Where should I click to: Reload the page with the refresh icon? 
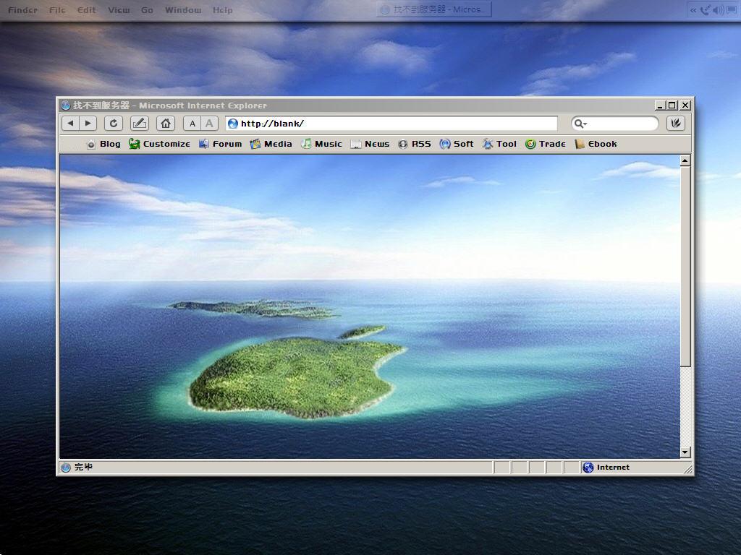point(114,124)
